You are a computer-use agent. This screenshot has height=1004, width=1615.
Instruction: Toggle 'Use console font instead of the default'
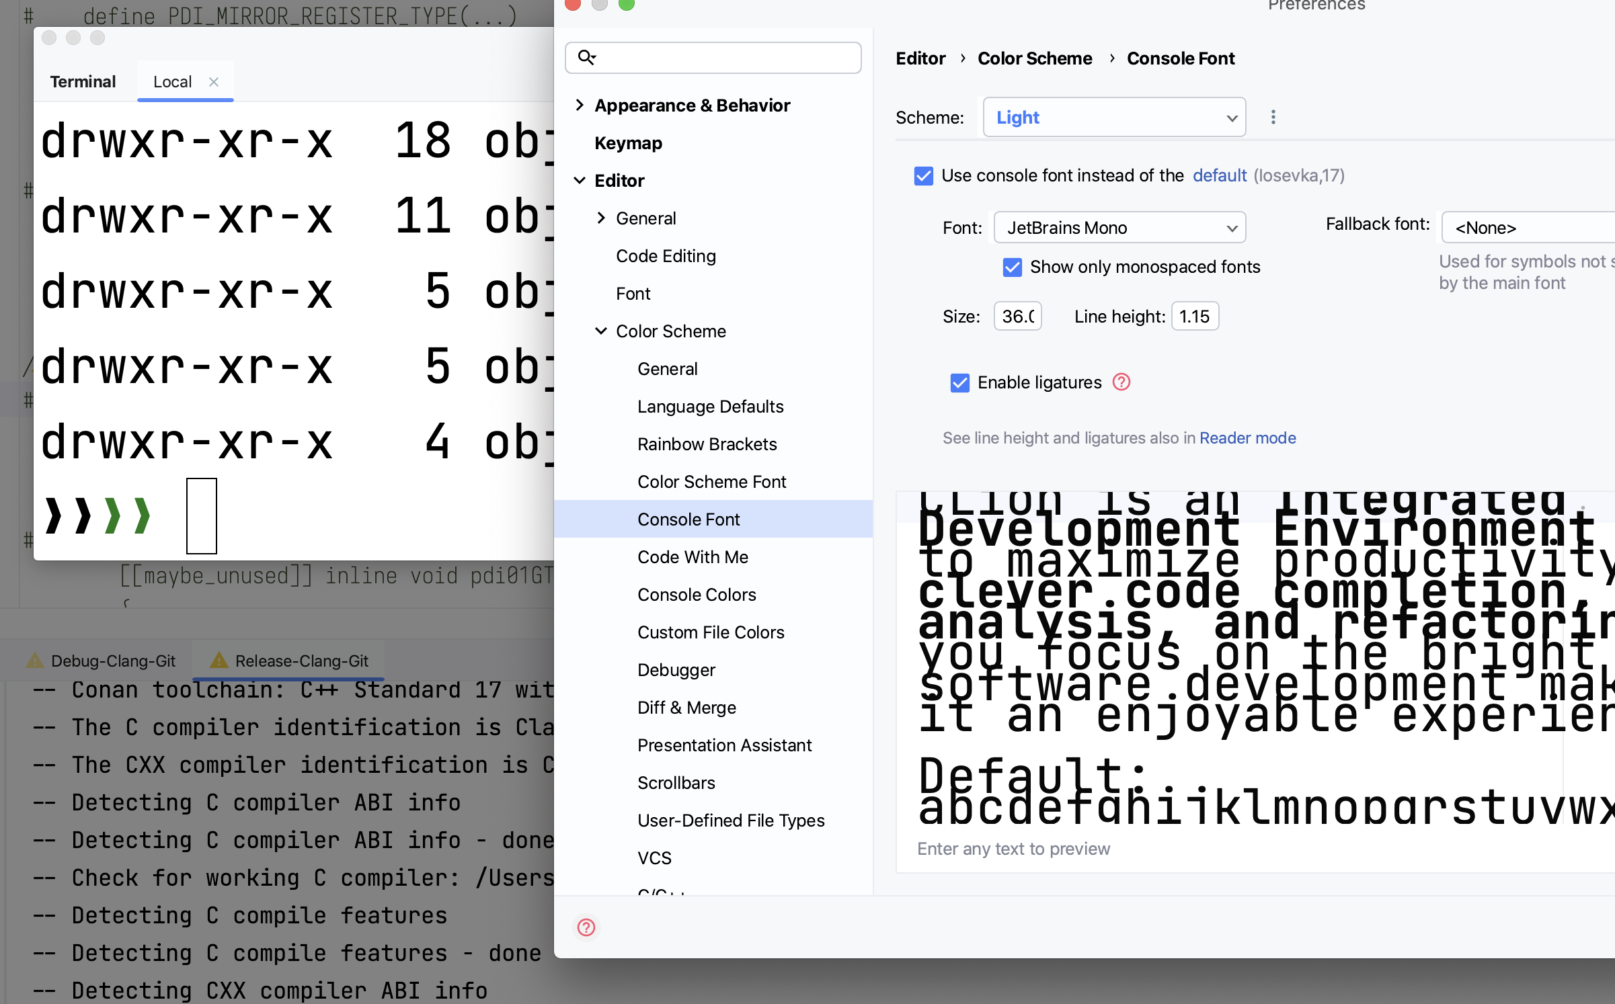click(923, 176)
